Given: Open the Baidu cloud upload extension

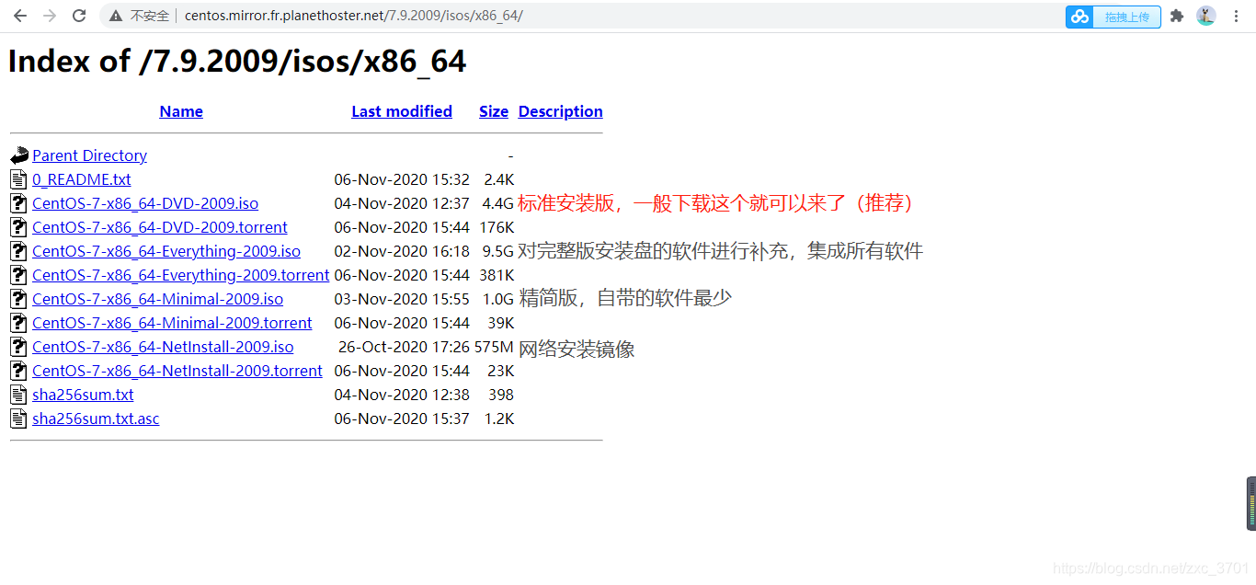Looking at the screenshot, I should (x=1113, y=17).
